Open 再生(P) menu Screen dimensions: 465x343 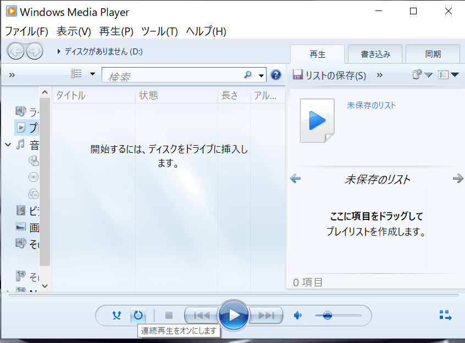click(117, 31)
